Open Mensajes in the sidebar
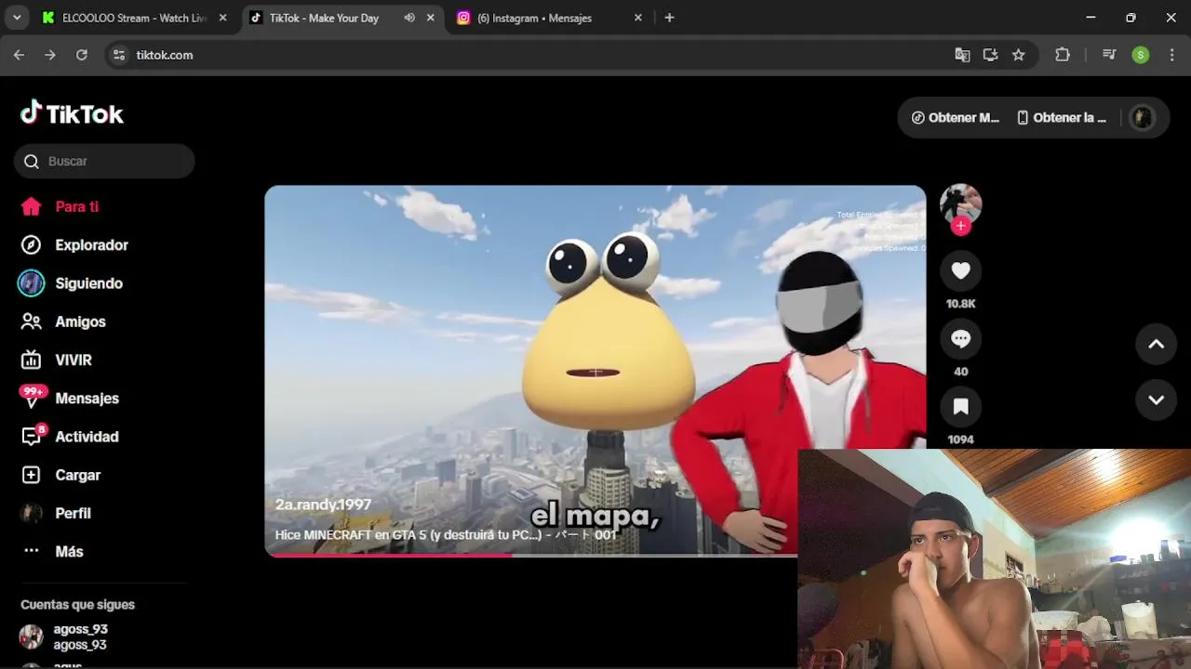This screenshot has height=669, width=1191. (x=70, y=398)
